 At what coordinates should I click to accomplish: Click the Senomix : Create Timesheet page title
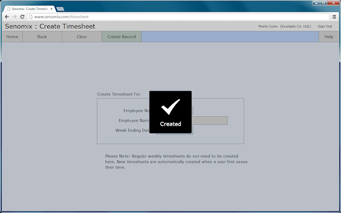coord(50,26)
